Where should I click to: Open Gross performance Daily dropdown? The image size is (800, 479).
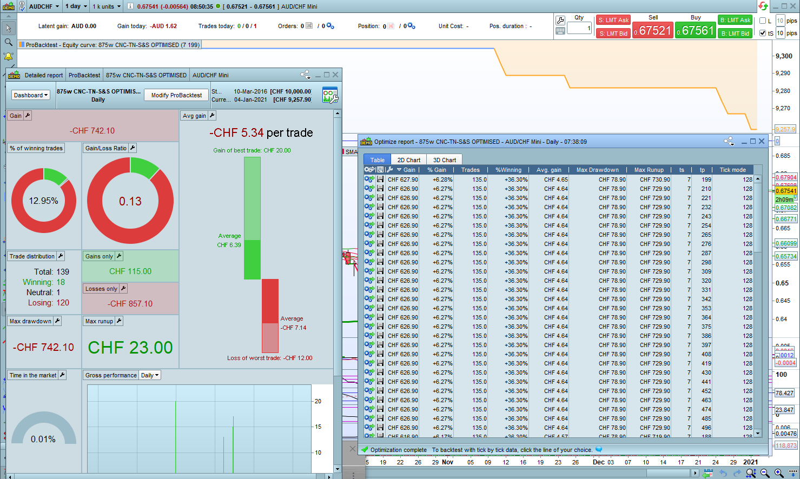(x=150, y=375)
